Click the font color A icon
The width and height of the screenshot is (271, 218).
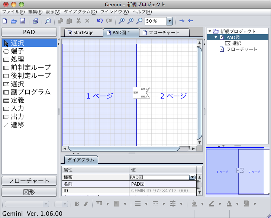tap(229, 203)
